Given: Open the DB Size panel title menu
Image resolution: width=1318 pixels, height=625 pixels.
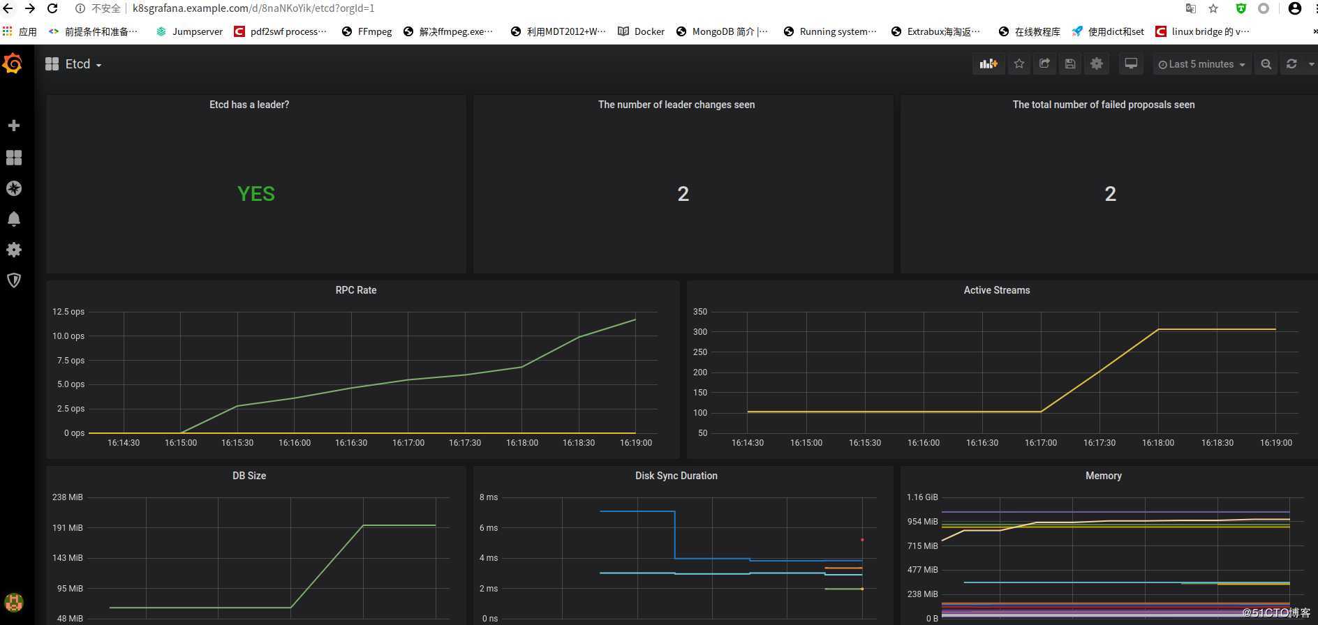Looking at the screenshot, I should (x=249, y=476).
